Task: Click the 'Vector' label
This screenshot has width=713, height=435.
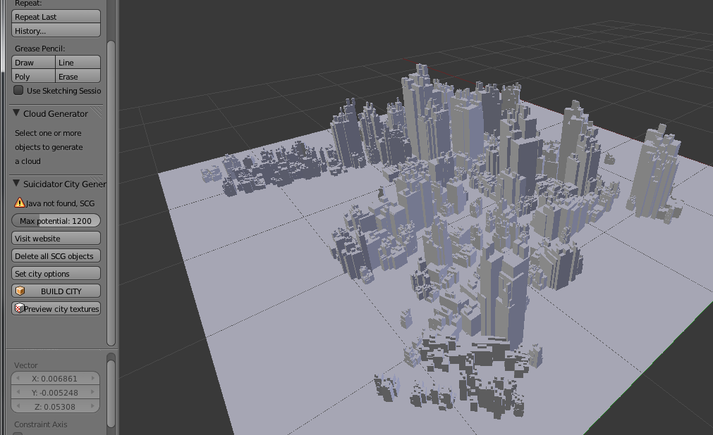Action: [25, 365]
